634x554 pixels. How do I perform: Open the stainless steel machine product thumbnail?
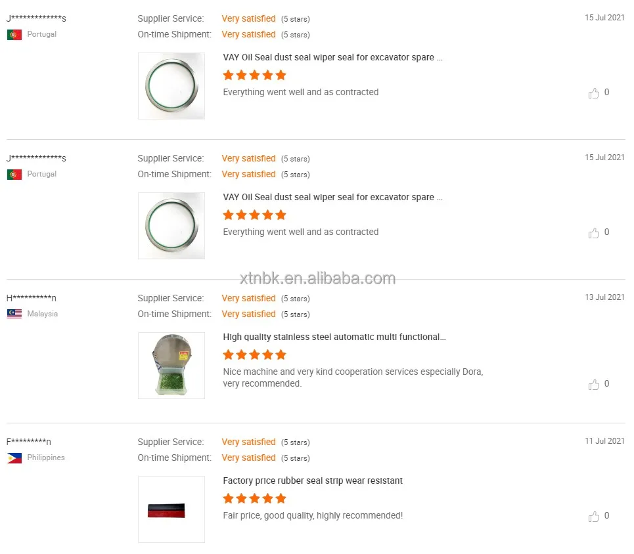(171, 366)
